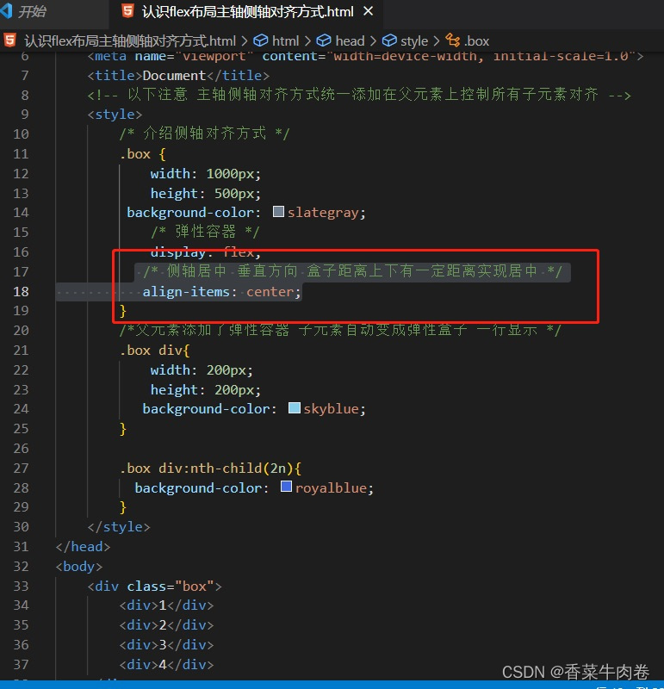The height and width of the screenshot is (689, 664).
Task: Click the '/* 弹性容器 */' comment
Action: click(x=205, y=232)
